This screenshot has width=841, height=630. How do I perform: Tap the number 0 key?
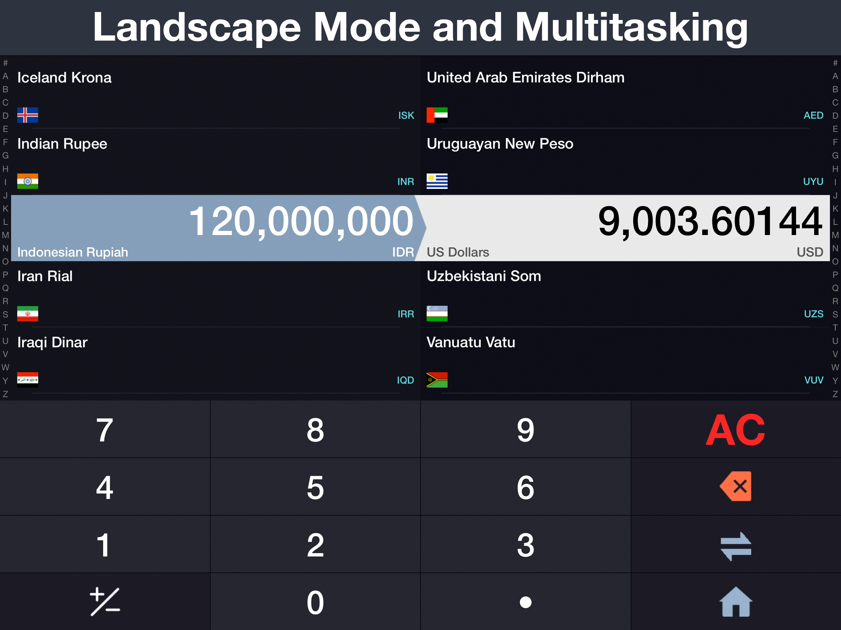[x=315, y=602]
